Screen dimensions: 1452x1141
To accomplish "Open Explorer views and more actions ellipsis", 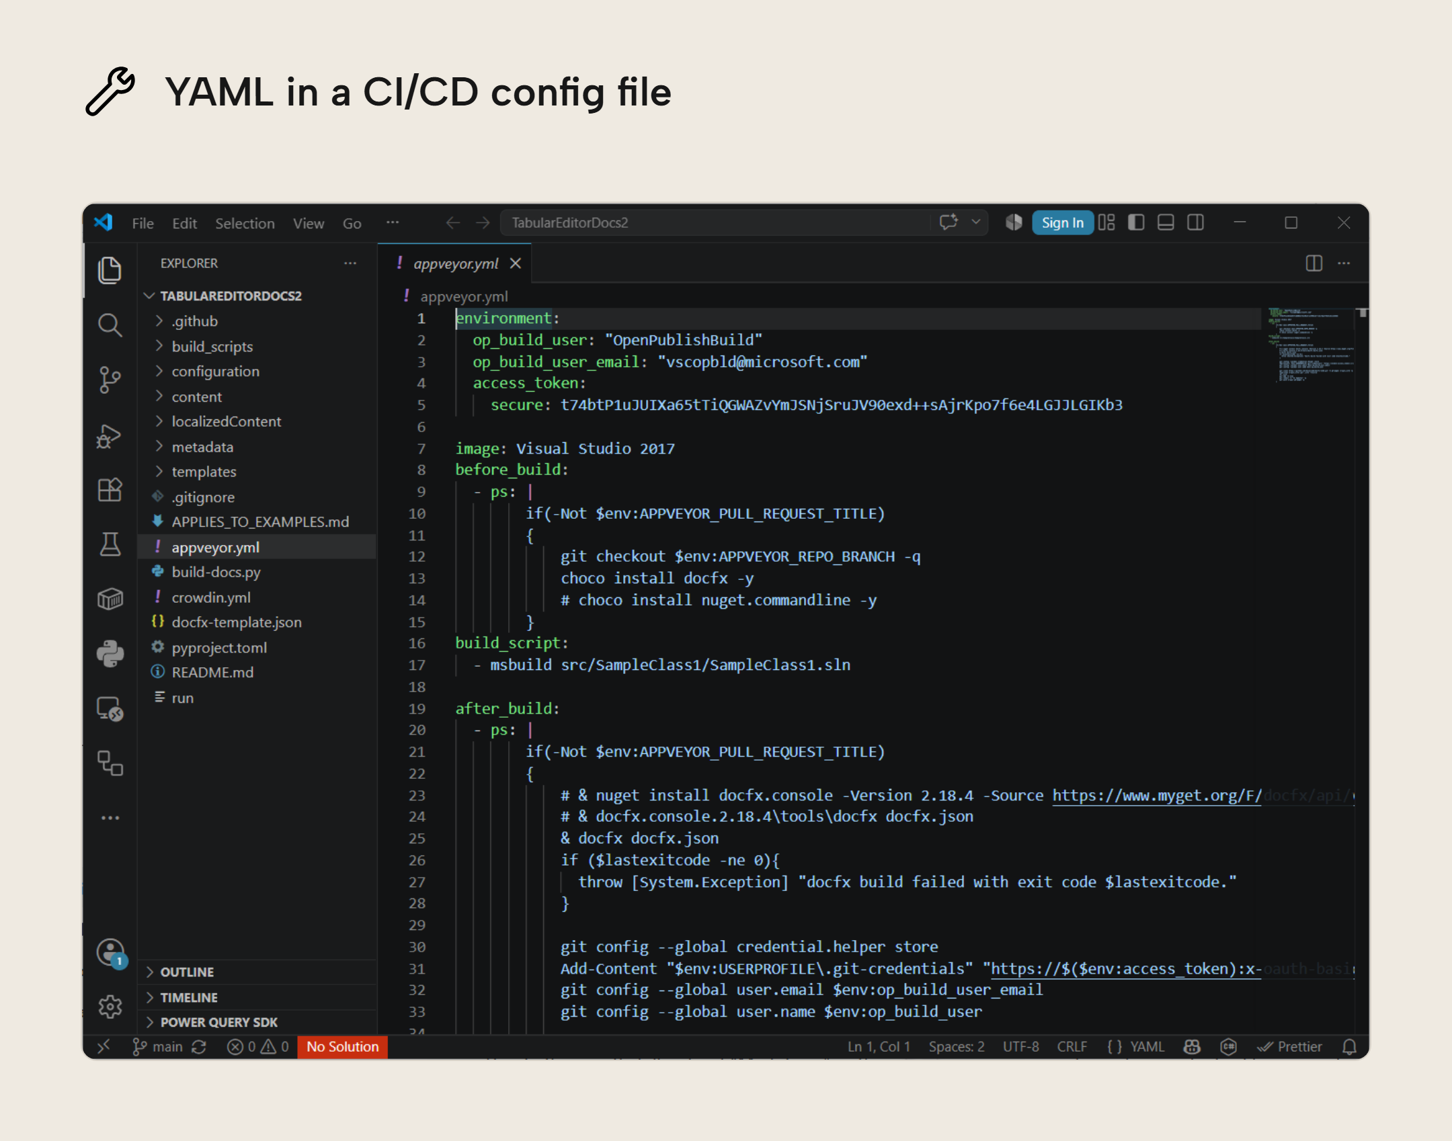I will pos(350,263).
